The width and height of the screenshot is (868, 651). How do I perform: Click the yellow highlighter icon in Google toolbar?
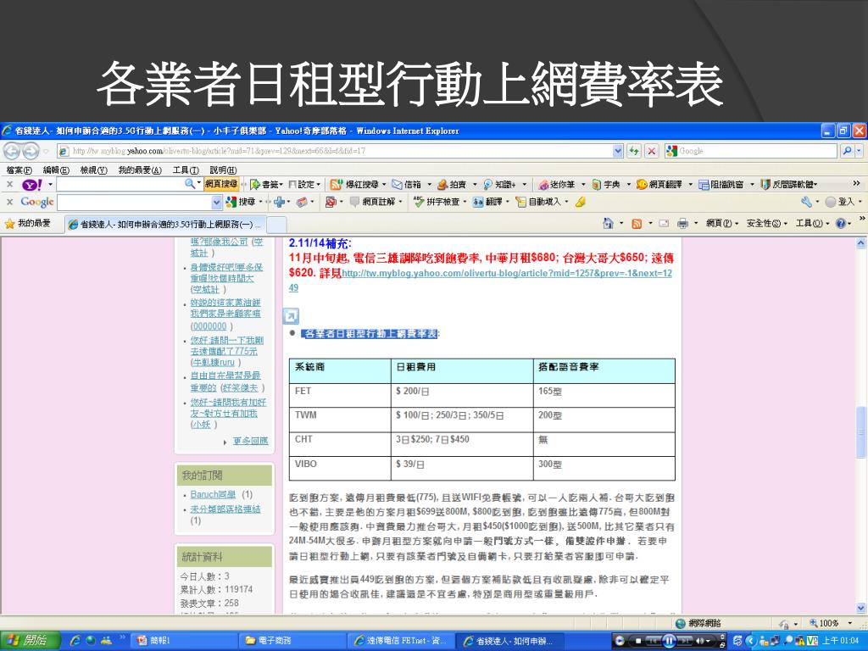click(x=580, y=202)
